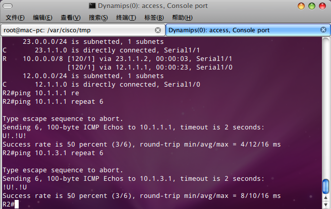Screen dimensions: 331x209
Task: Click the pill-shaped button in title bar
Action: click(8, 6)
